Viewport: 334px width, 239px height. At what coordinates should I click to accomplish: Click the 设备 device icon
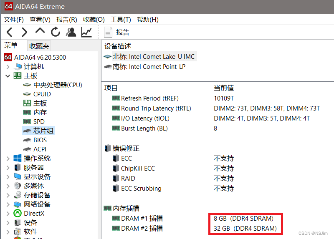(x=18, y=223)
